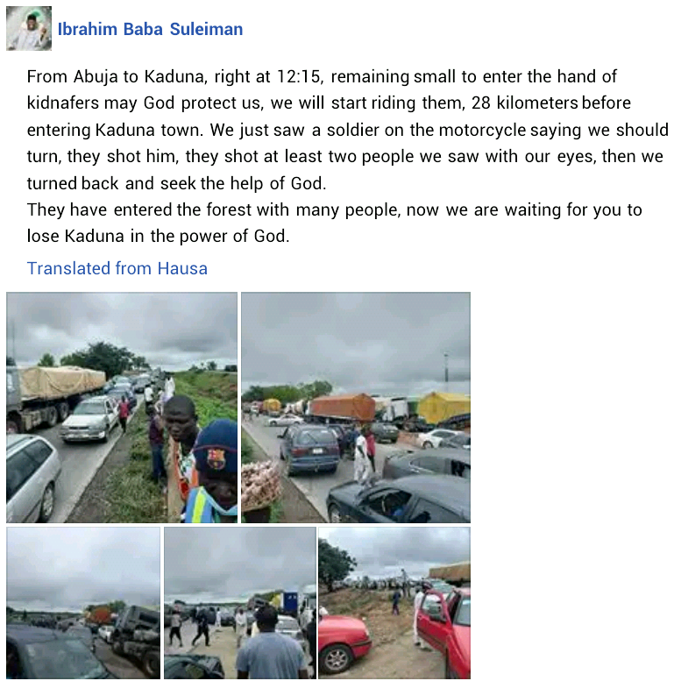Click the sentence They have entered the forest

coord(335,223)
